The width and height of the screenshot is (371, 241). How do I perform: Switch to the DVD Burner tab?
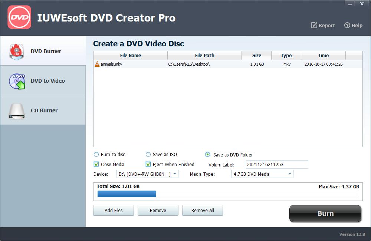[43, 51]
